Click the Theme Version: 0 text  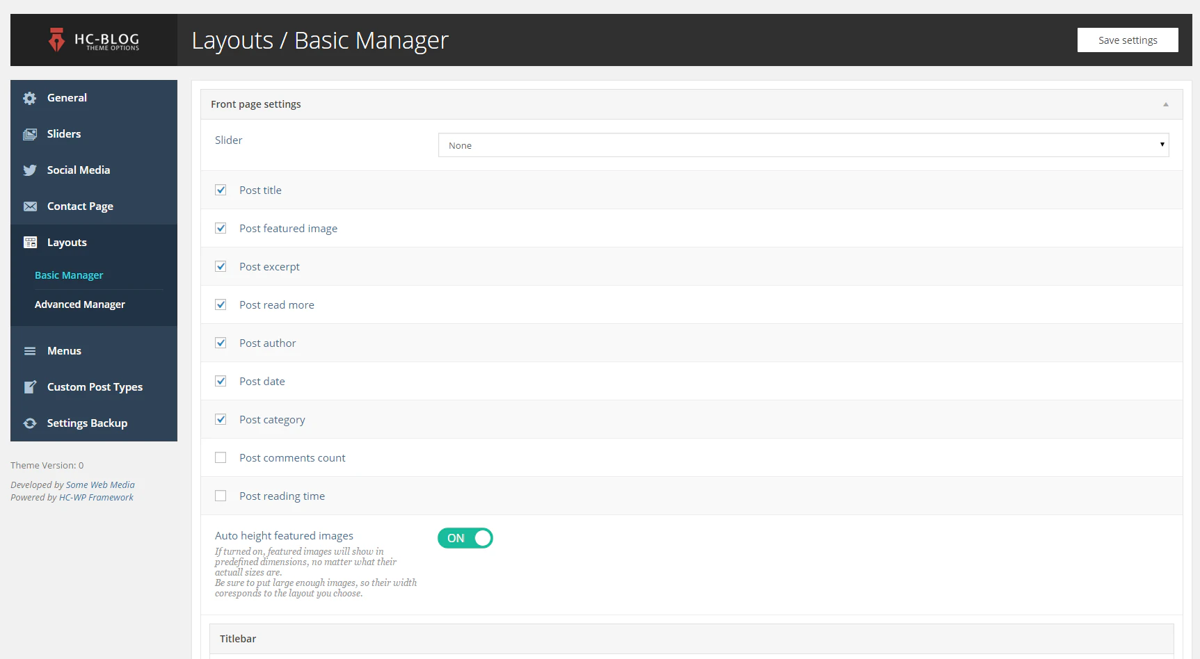tap(47, 466)
